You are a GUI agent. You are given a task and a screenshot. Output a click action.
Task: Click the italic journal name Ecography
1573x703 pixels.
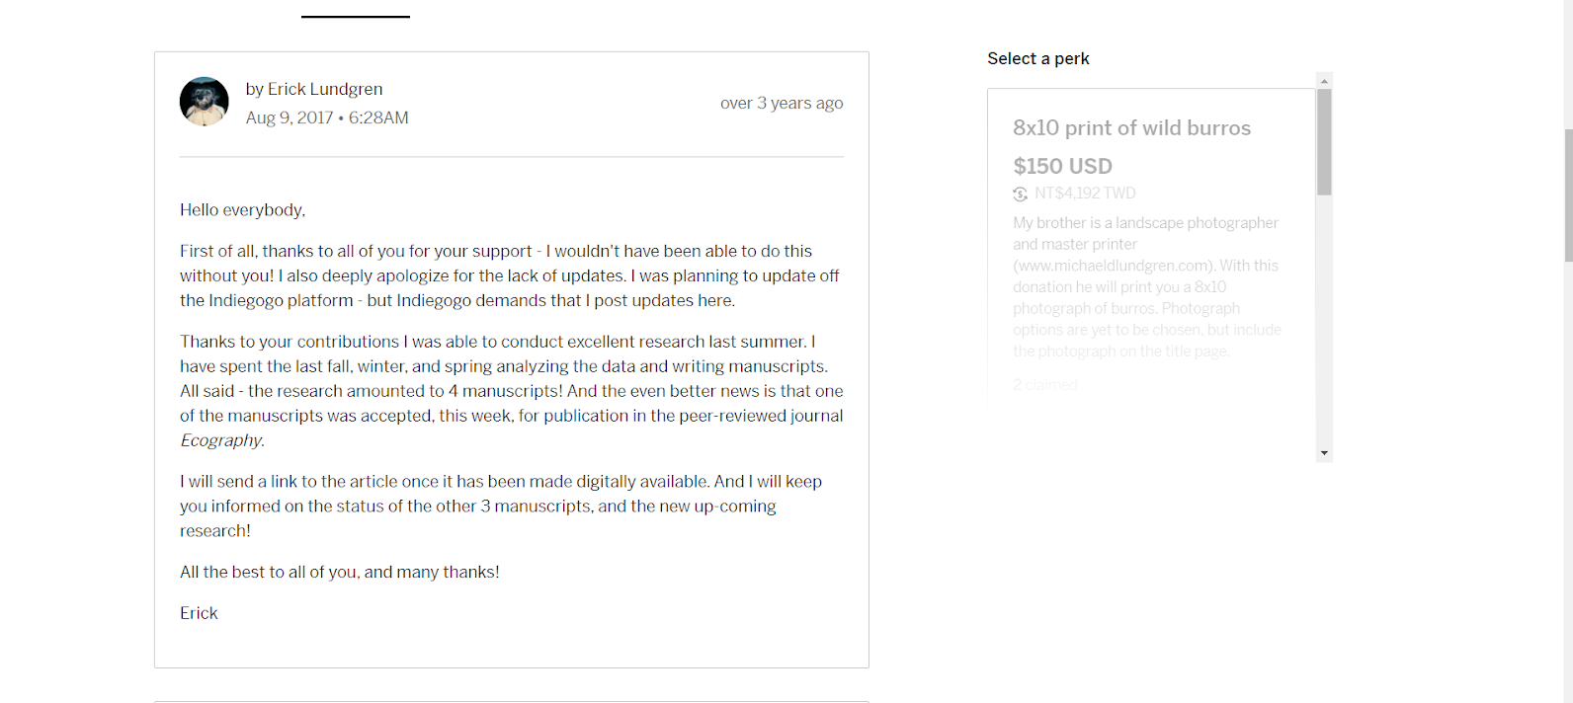point(221,440)
